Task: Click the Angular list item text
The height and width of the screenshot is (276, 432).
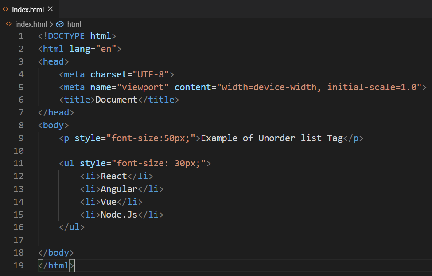Action: point(119,189)
